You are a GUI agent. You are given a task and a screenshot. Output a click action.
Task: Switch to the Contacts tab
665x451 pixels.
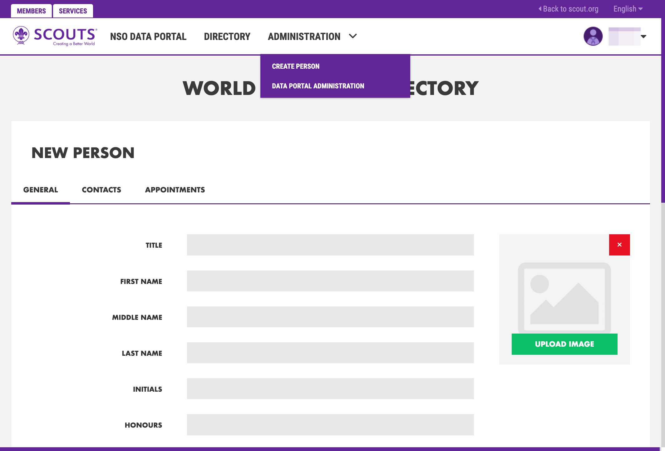coord(101,190)
